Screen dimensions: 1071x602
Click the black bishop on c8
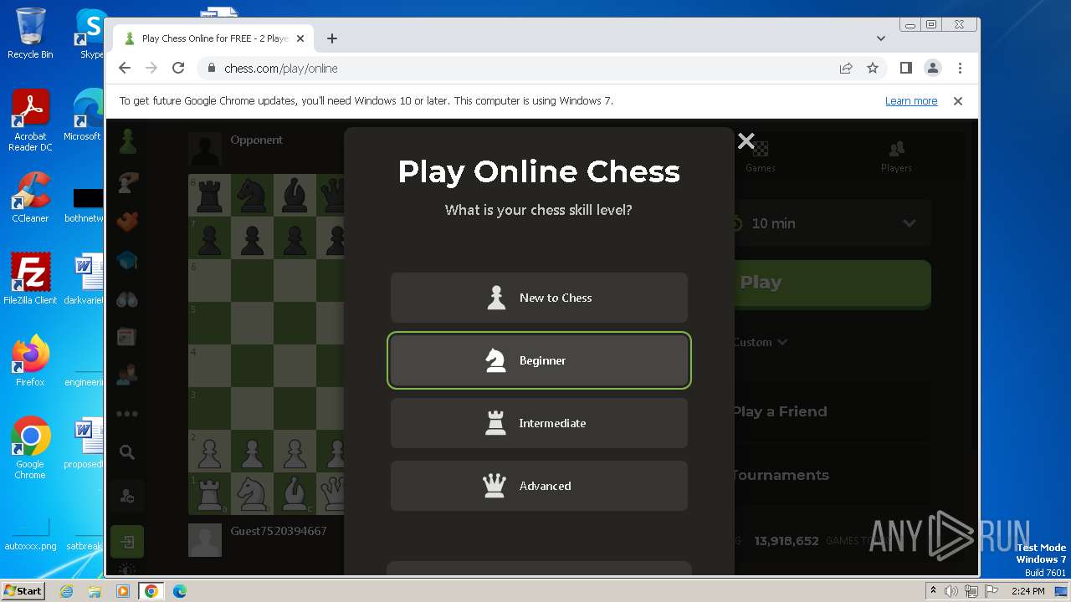pos(295,195)
